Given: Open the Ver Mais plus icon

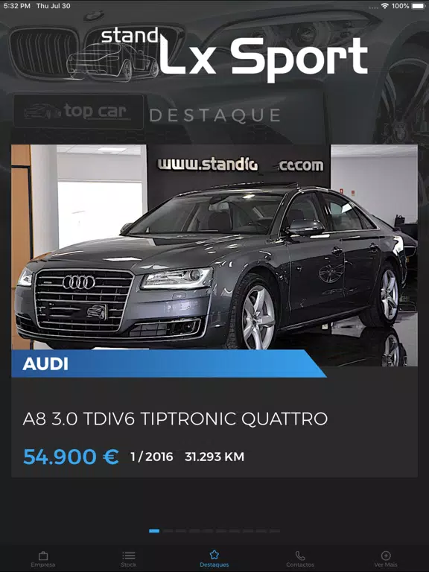Looking at the screenshot, I should click(x=386, y=556).
